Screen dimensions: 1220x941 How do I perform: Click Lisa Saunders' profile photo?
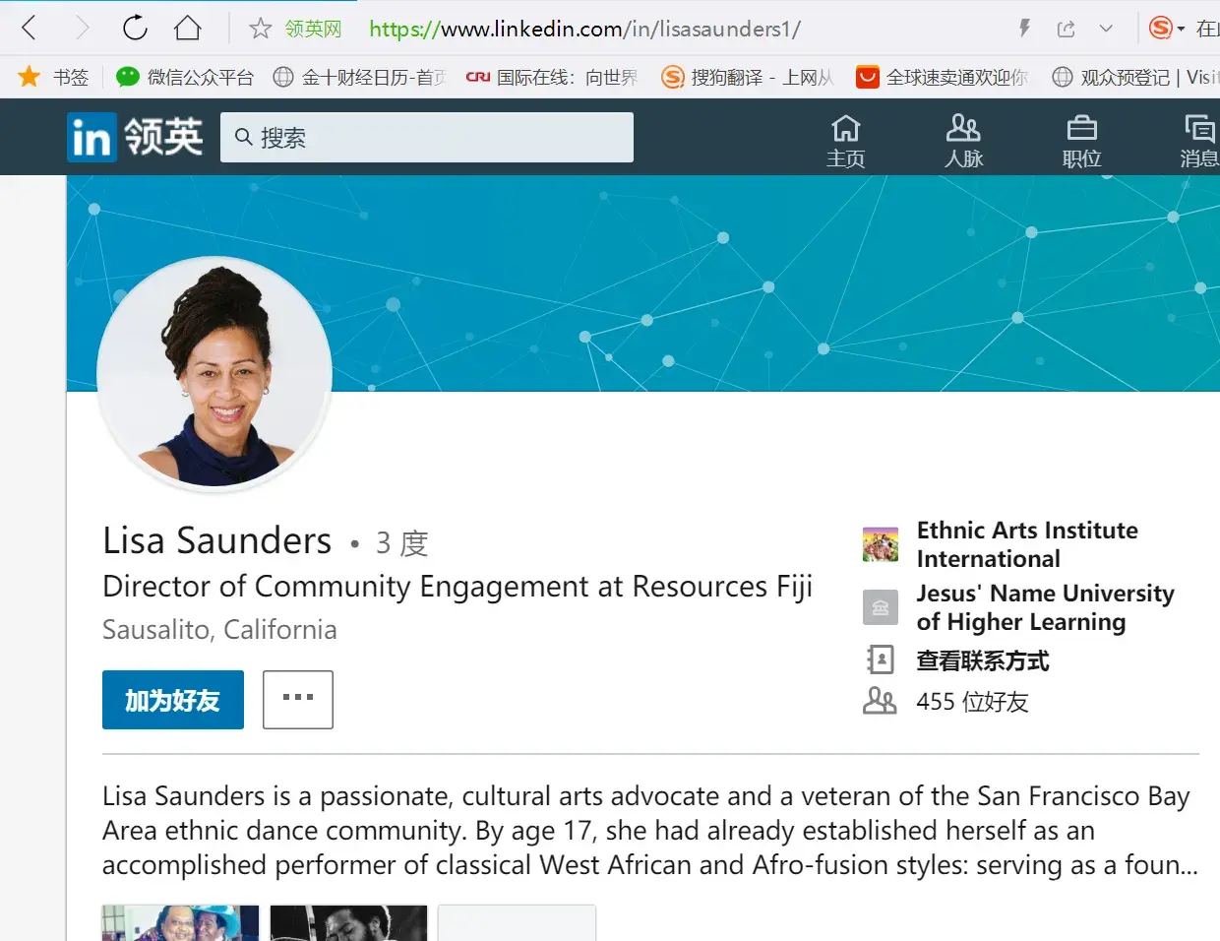click(x=214, y=375)
